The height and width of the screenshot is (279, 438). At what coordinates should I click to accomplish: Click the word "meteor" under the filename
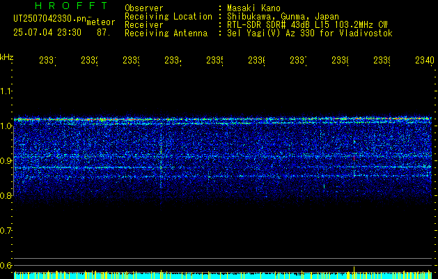click(101, 22)
